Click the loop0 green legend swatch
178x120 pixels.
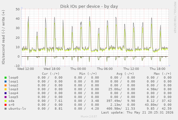(x=6, y=78)
